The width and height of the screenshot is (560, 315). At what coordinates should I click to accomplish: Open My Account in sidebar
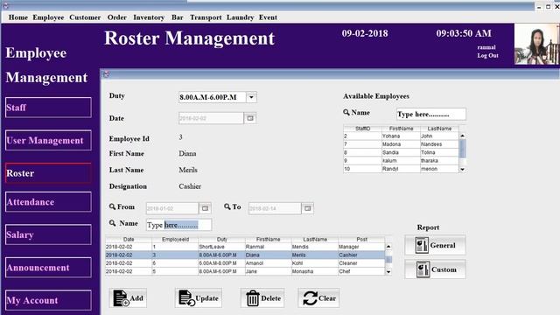pos(48,300)
